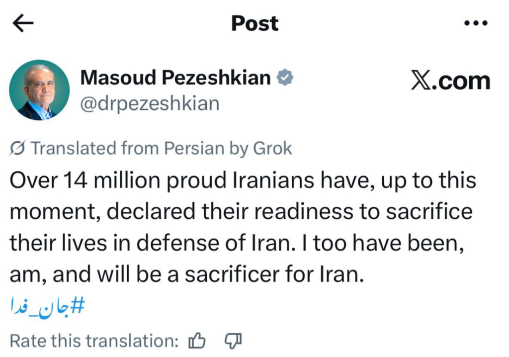Give the translation a thumbs up
The height and width of the screenshot is (357, 509).
point(197,341)
